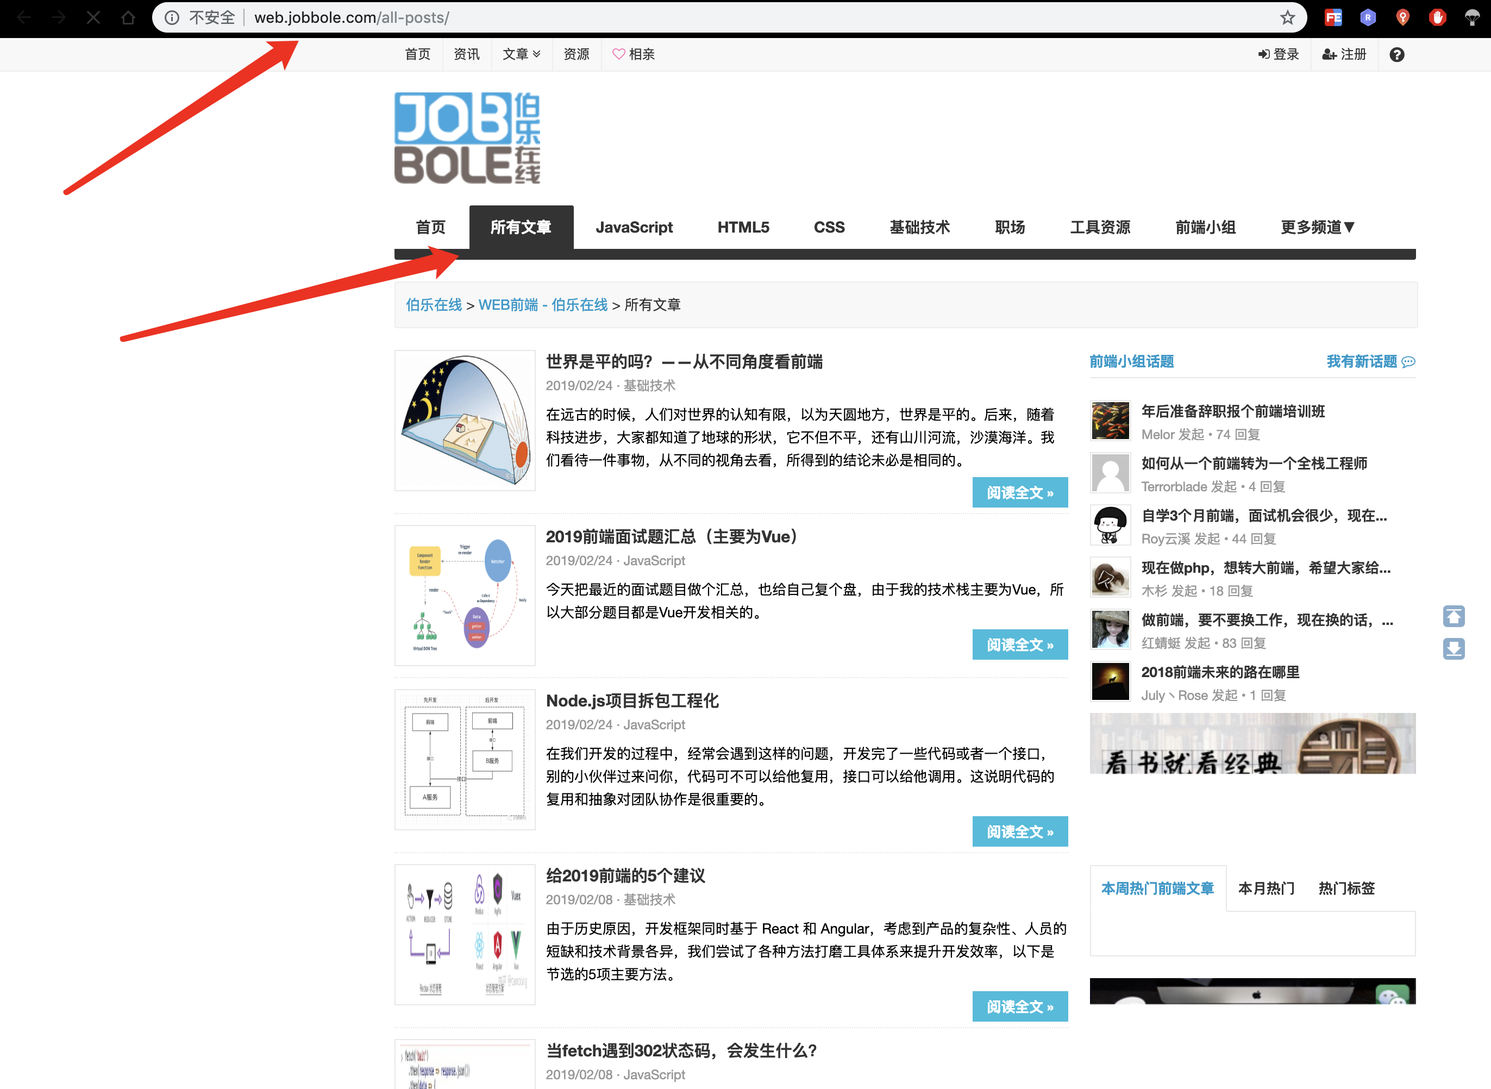Expand the 更多频道 dropdown menu
The image size is (1491, 1089).
(x=1317, y=228)
